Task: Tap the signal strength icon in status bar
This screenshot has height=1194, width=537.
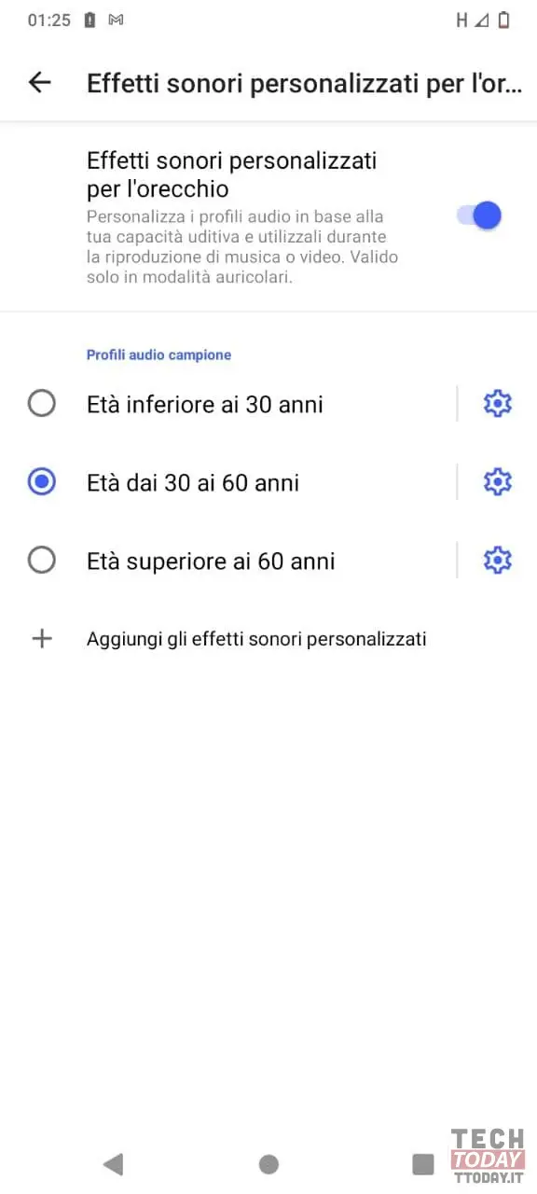Action: coord(481,20)
